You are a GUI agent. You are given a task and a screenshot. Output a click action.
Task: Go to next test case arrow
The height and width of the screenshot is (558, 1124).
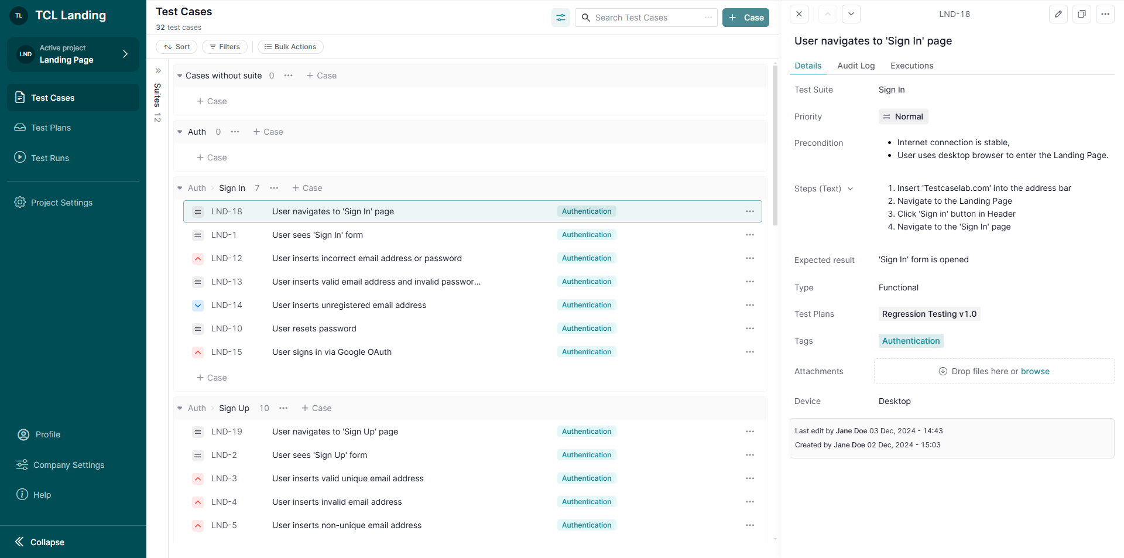click(851, 14)
